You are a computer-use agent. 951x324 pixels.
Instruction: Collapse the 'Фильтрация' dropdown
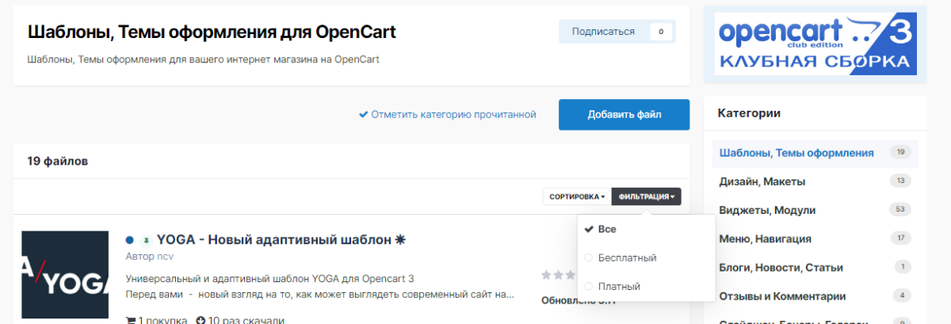646,196
